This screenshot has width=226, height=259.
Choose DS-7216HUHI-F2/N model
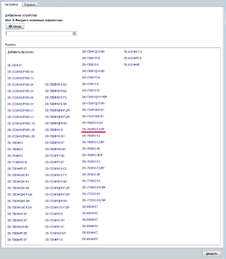click(57, 207)
